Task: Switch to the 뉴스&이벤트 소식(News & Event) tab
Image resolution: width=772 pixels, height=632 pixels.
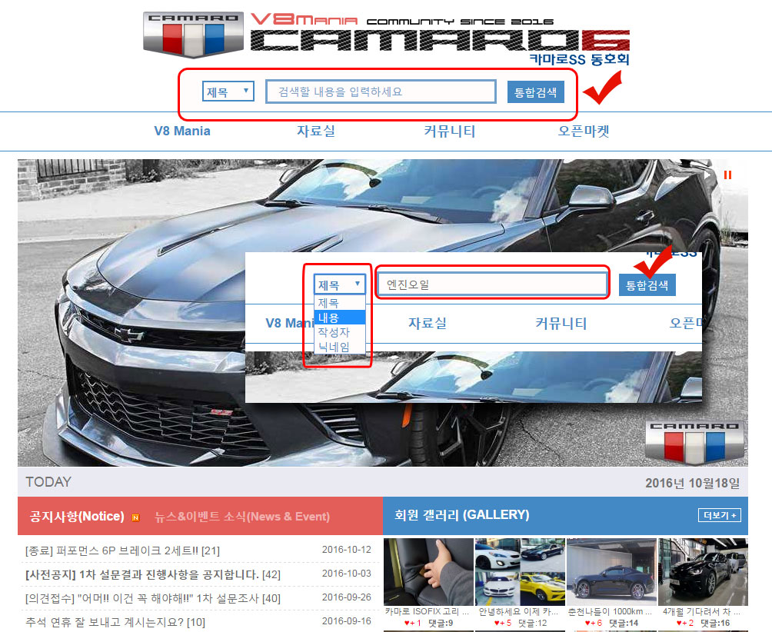Action: pos(241,517)
